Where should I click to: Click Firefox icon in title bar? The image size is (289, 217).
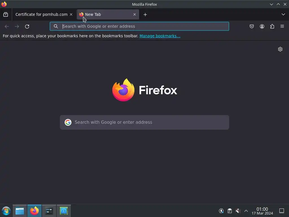coord(4,4)
